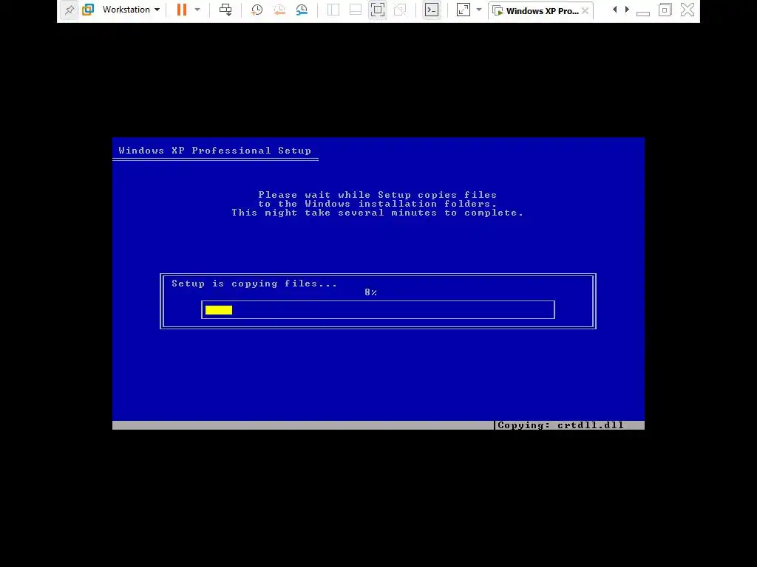Open the snapshot manager

[302, 10]
